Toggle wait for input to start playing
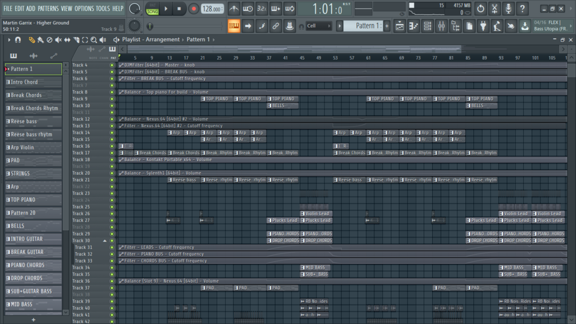 click(248, 9)
